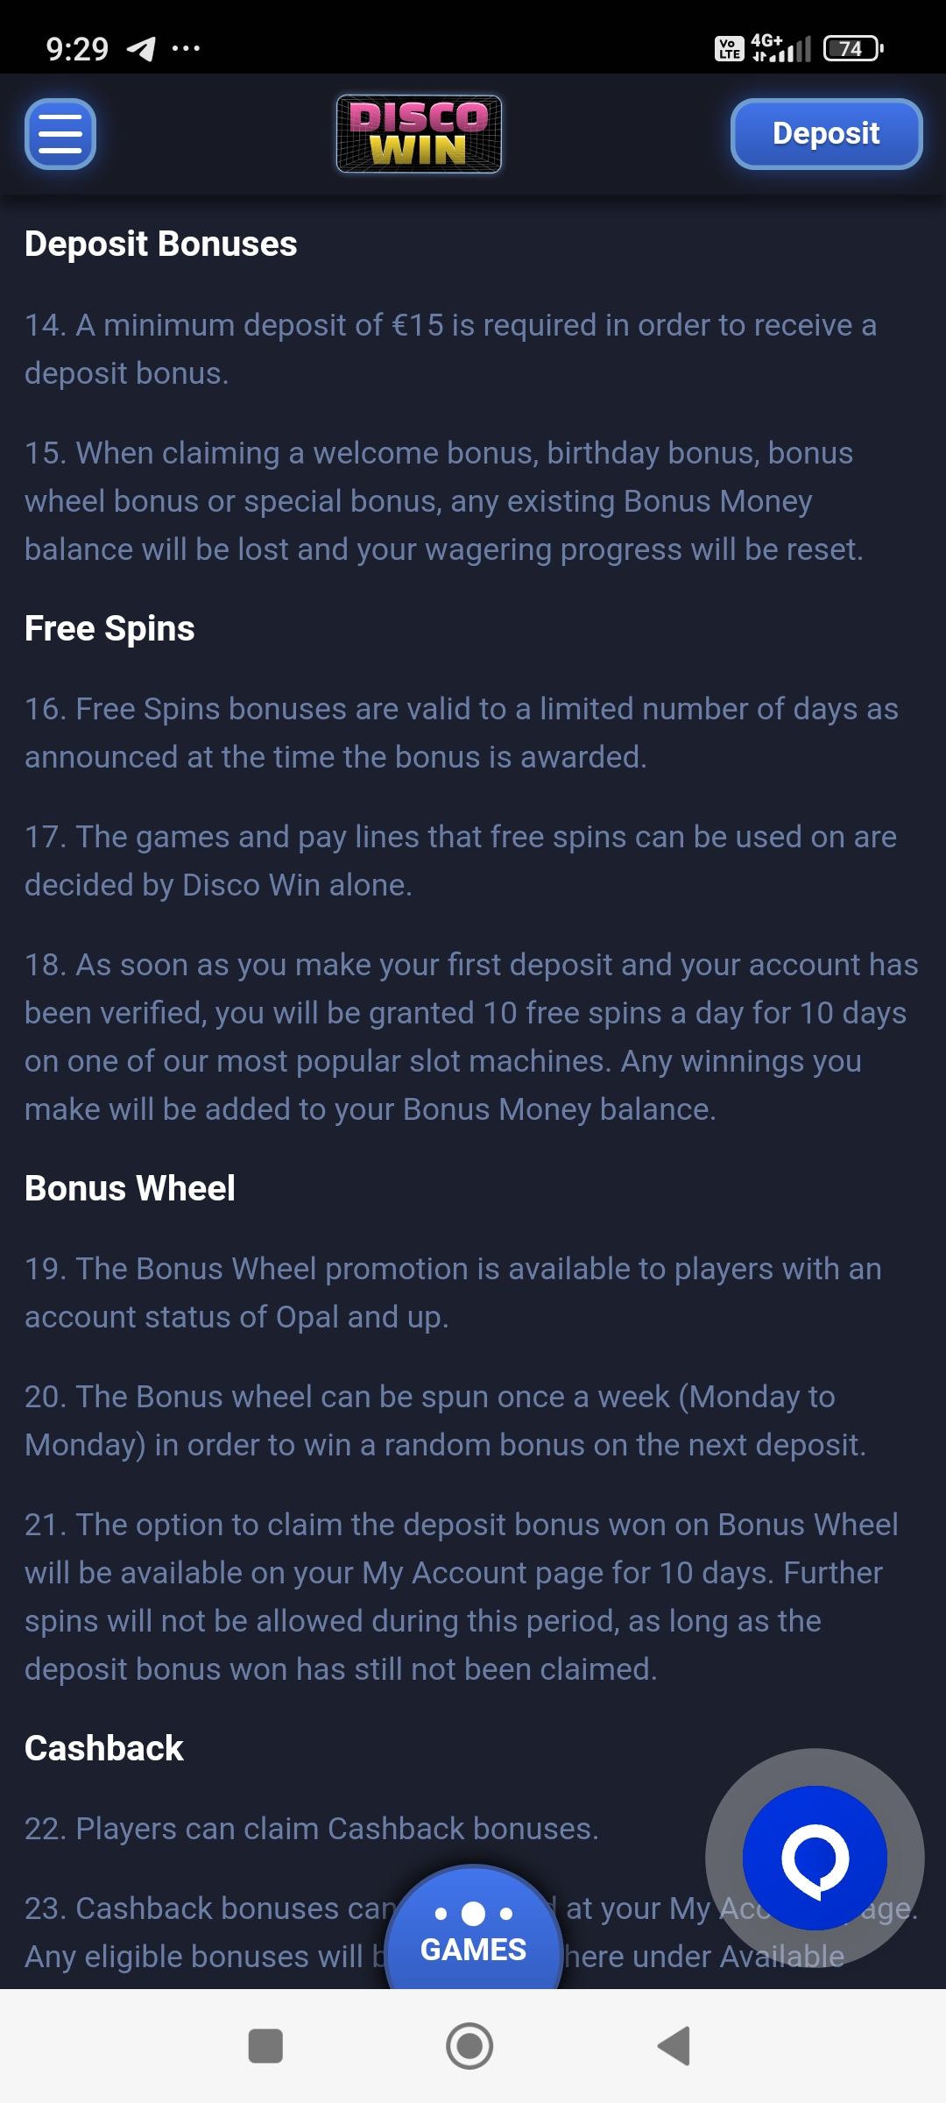Tap the Android recent apps button

coord(265,2045)
